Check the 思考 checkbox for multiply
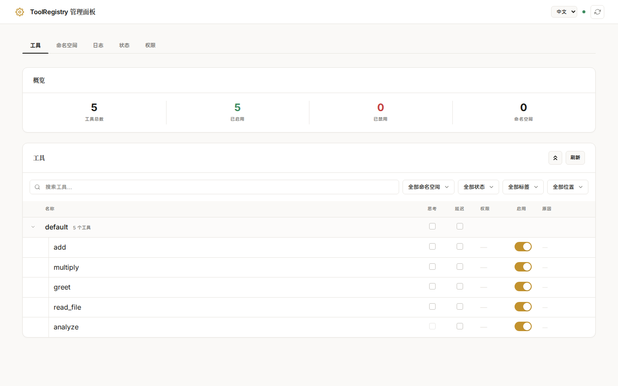The width and height of the screenshot is (618, 386). pos(432,267)
